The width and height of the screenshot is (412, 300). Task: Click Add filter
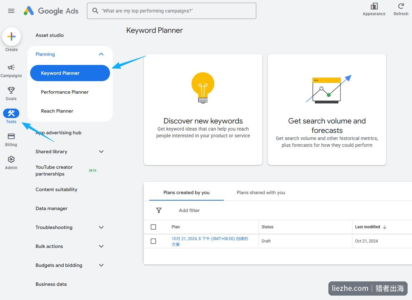(189, 210)
